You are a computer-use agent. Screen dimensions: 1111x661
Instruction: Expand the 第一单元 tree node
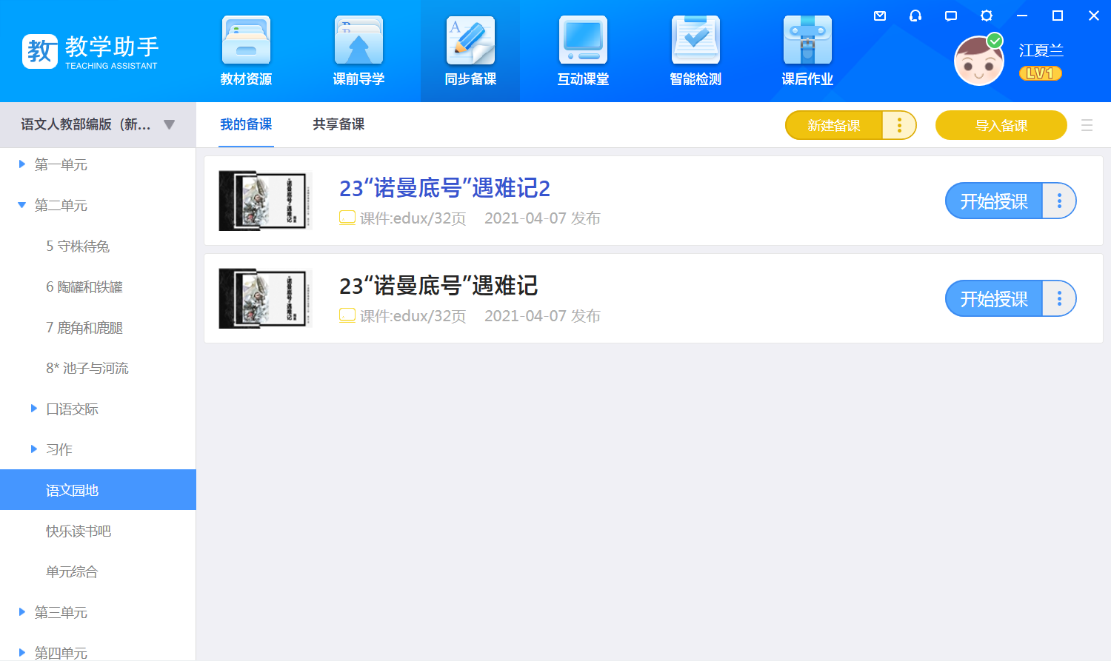click(22, 164)
